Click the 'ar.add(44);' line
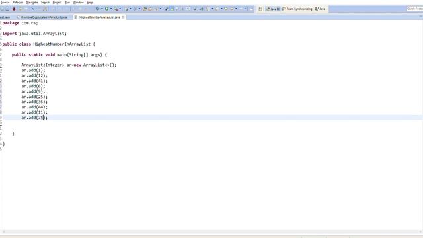Image resolution: width=423 pixels, height=238 pixels. click(34, 107)
